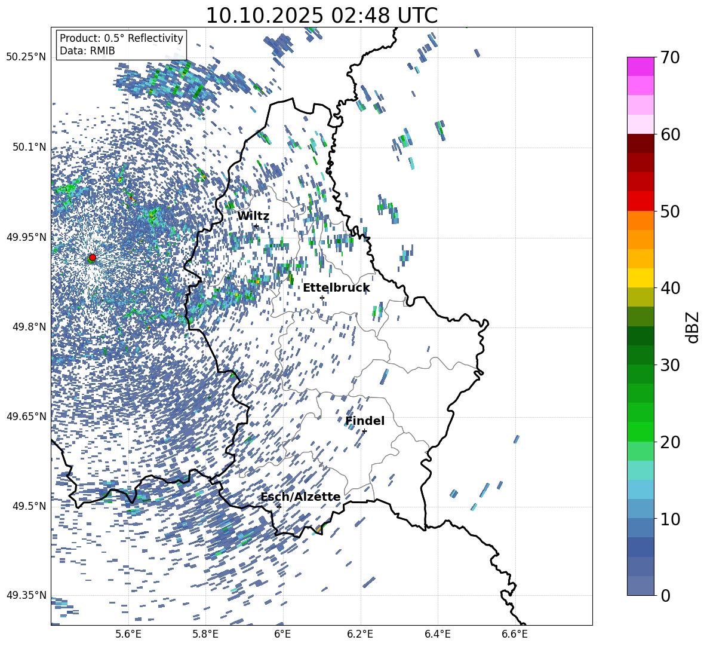Click the 49.5°N latitude label
707x646 pixels.
30,506
